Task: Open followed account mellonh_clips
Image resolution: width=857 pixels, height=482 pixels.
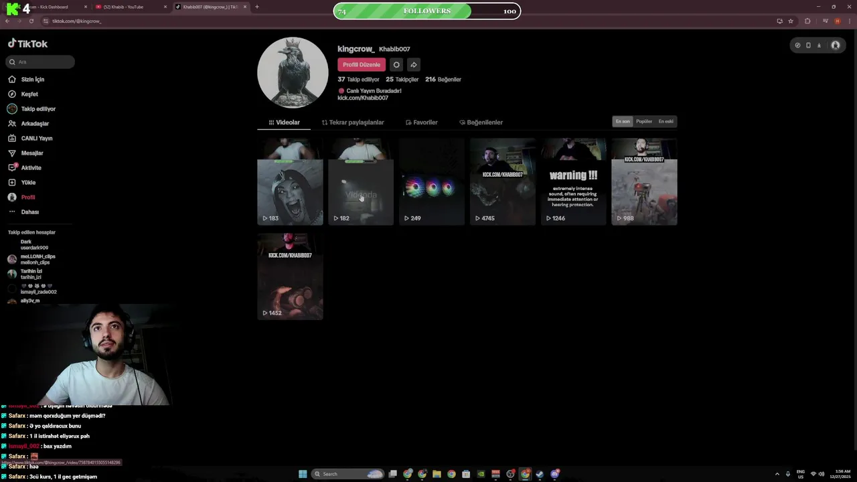Action: click(x=31, y=259)
